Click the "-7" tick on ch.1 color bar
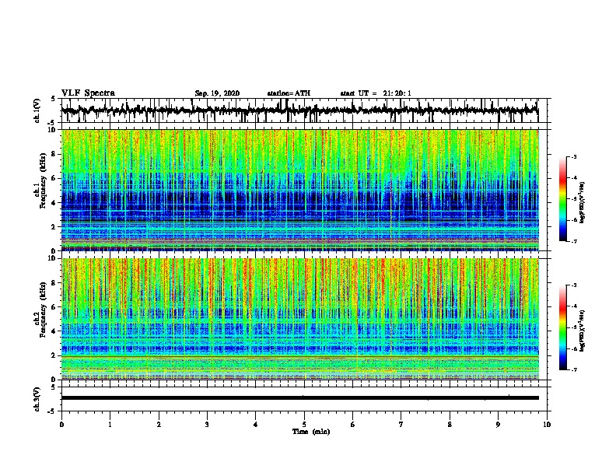 (x=573, y=241)
